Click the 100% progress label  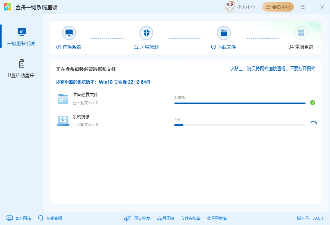(180, 98)
